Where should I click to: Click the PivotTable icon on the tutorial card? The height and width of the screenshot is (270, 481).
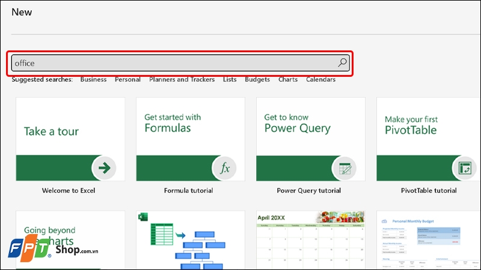(464, 168)
